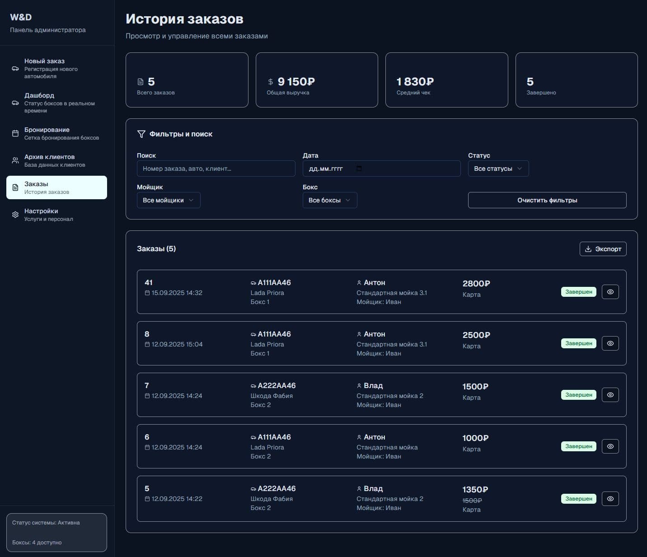
Task: Open order 7 using the eye button
Action: (610, 395)
